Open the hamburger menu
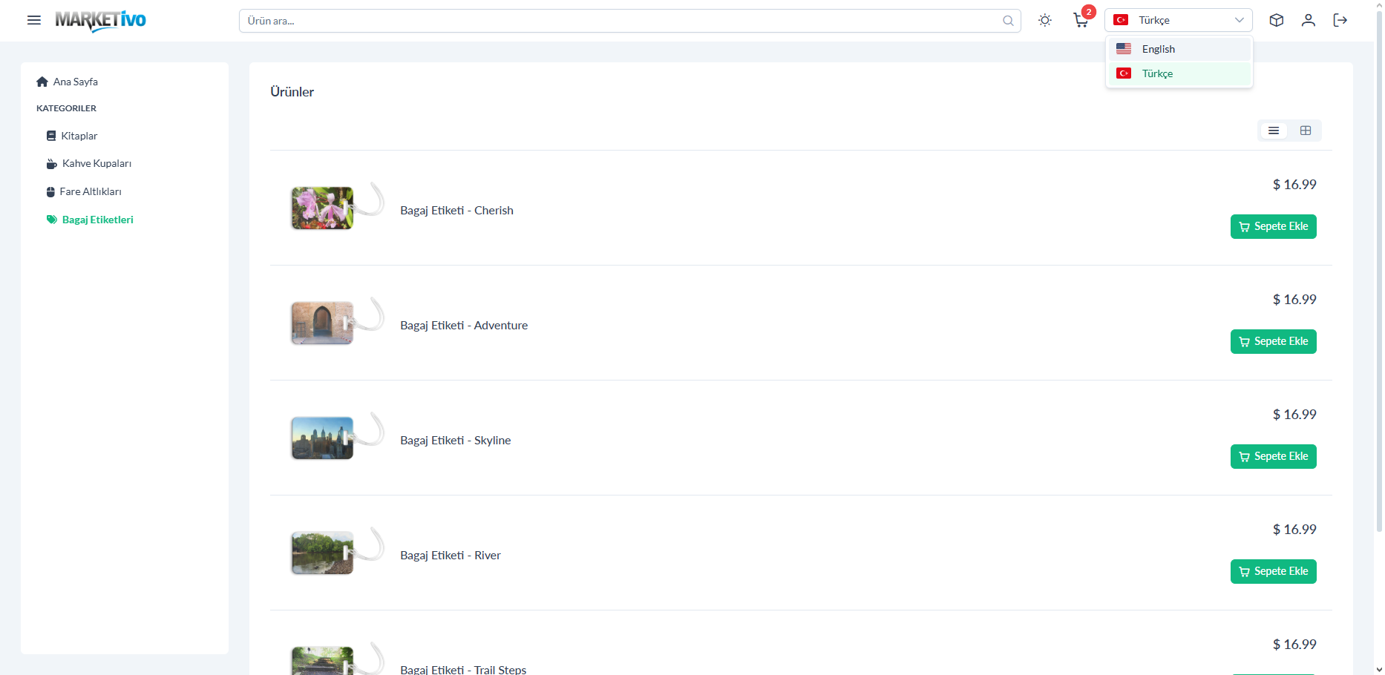 tap(34, 20)
